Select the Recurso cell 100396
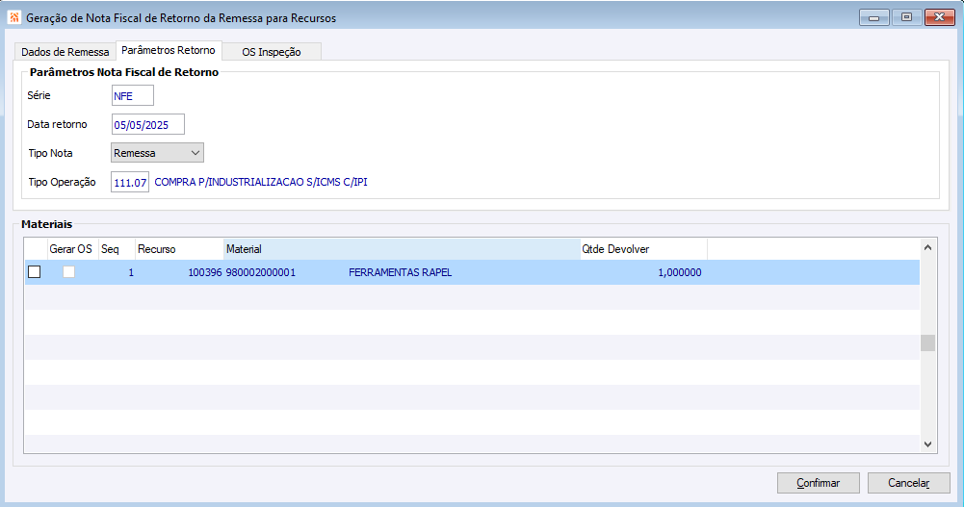Viewport: 964px width, 507px height. [205, 272]
